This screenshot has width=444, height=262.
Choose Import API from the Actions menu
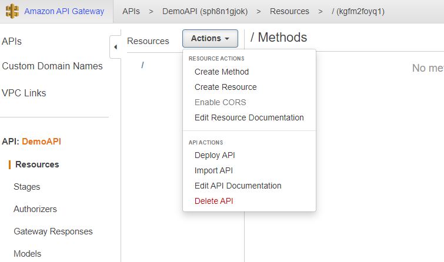pos(213,170)
